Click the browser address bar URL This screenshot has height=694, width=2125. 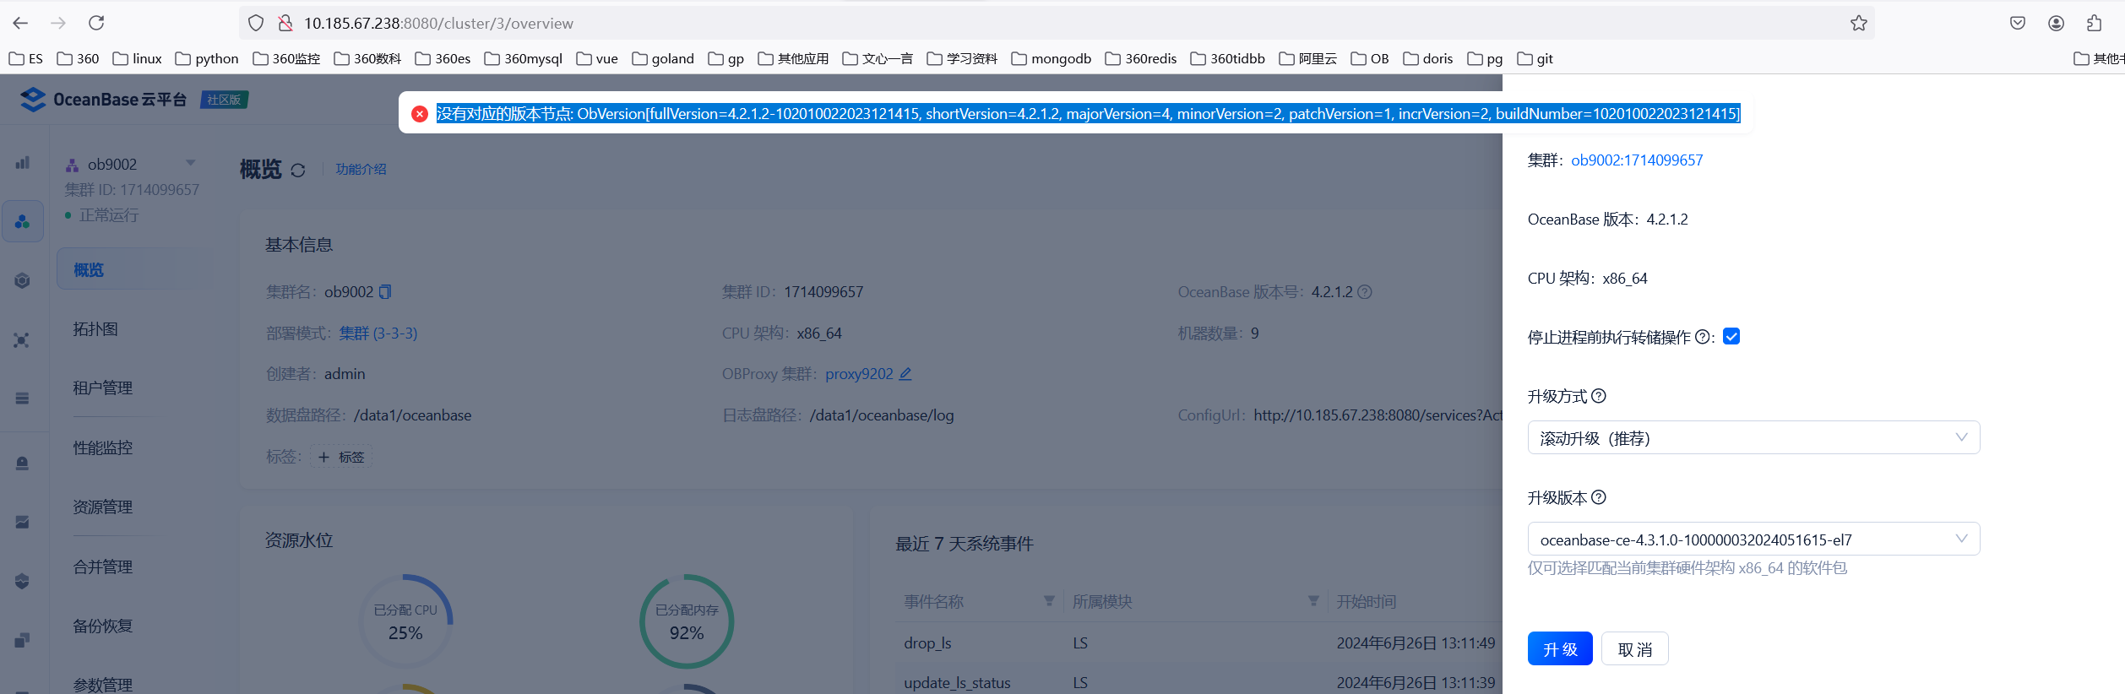pyautogui.click(x=438, y=23)
